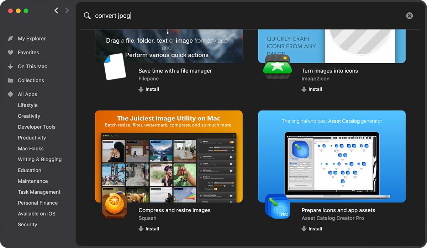This screenshot has width=427, height=248.
Task: Open the Juiciest Image Utility banner thumbnail
Action: click(169, 156)
